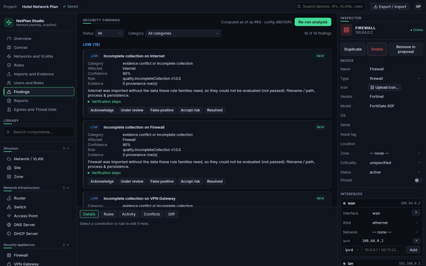Expand Verification steps for Internet finding
The height and width of the screenshot is (266, 426).
(x=104, y=102)
